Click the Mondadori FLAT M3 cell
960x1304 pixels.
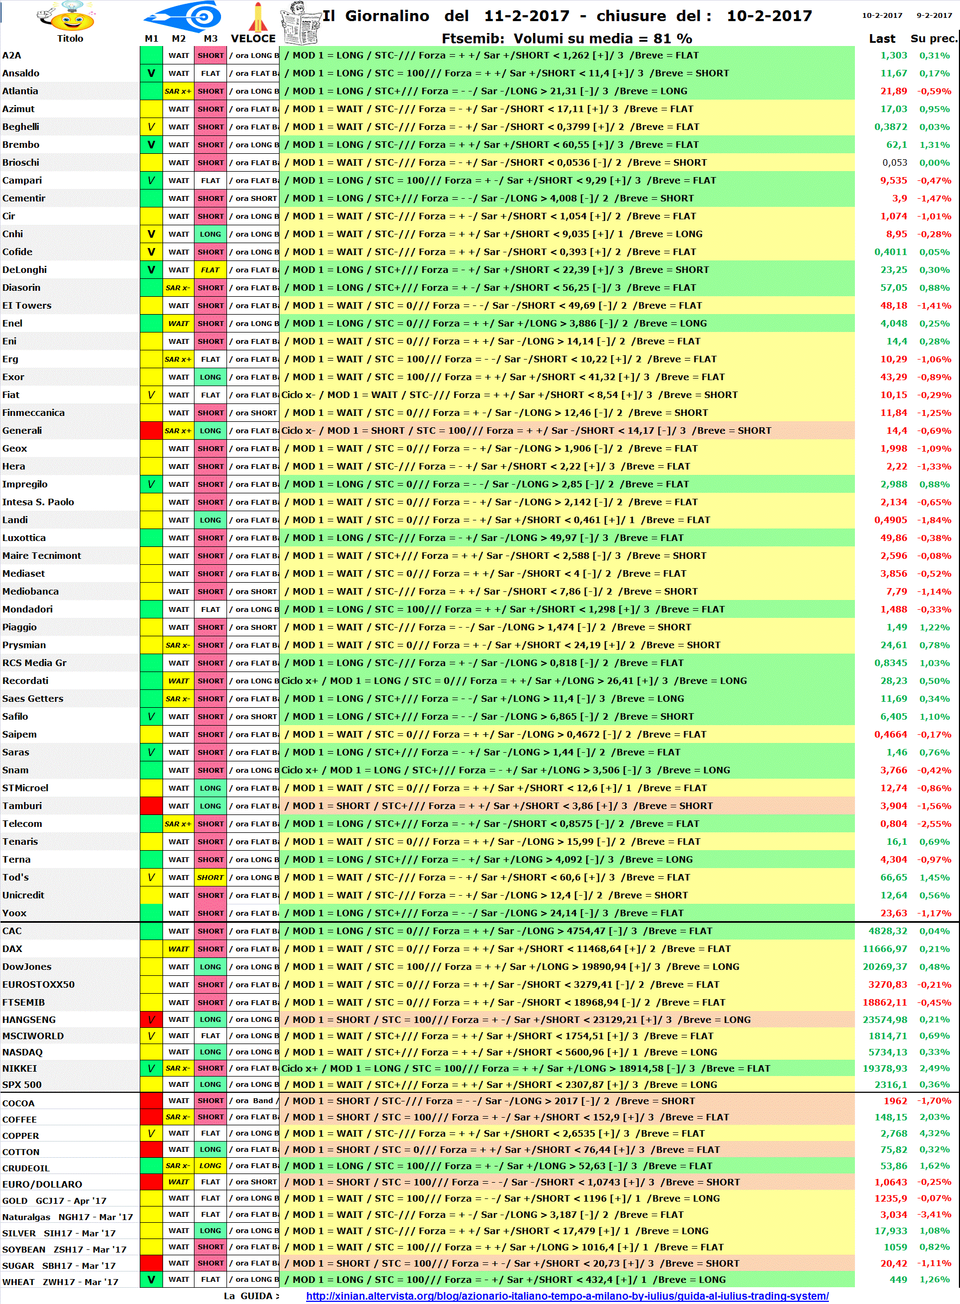click(x=210, y=609)
